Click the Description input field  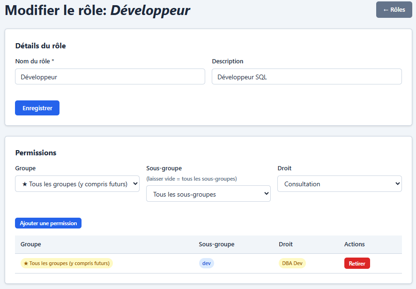tap(307, 76)
